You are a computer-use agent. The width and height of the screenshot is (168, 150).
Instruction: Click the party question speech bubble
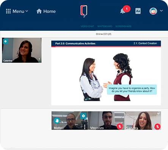click(x=132, y=90)
